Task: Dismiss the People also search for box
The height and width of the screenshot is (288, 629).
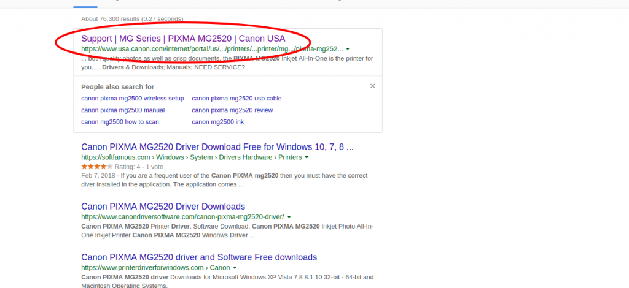Action: [x=373, y=86]
